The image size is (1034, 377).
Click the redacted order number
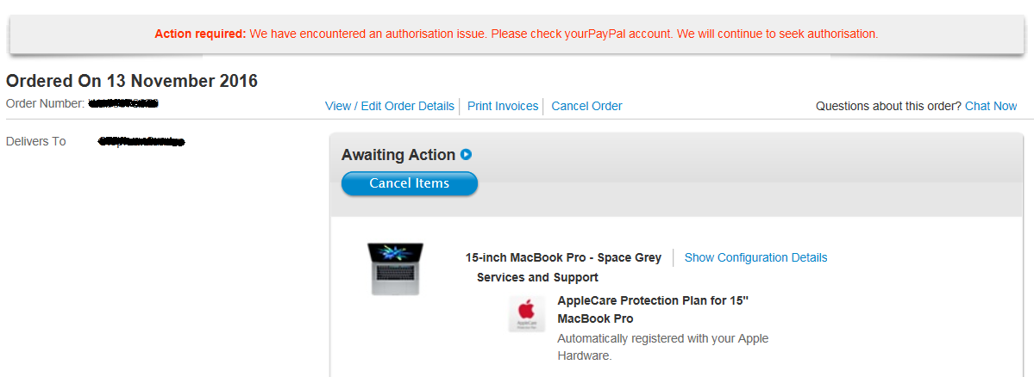[125, 102]
